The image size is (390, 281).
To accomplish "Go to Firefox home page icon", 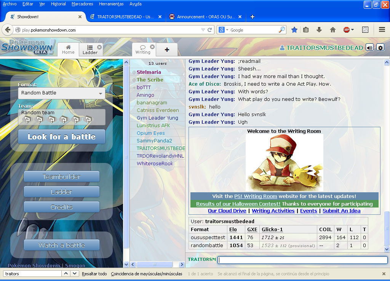I will point(332,30).
